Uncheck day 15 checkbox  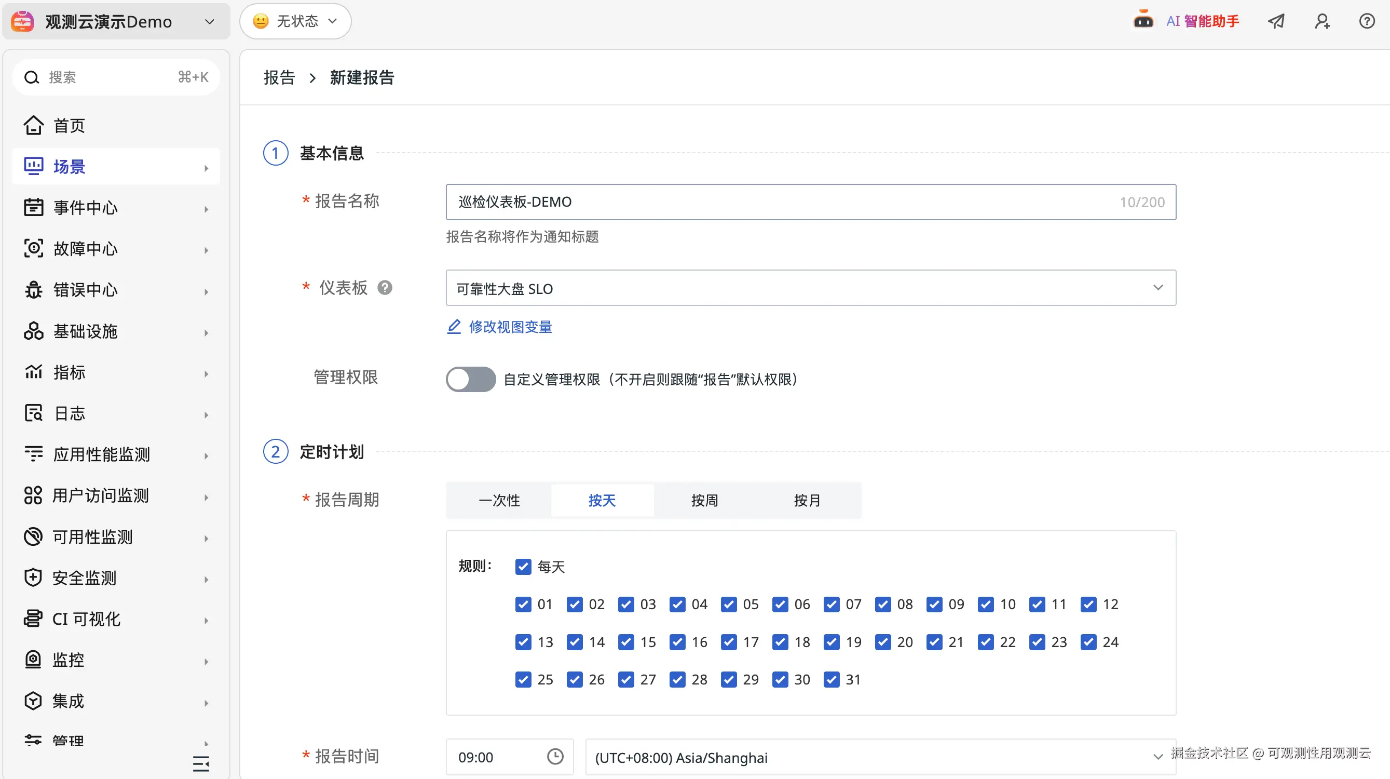626,642
